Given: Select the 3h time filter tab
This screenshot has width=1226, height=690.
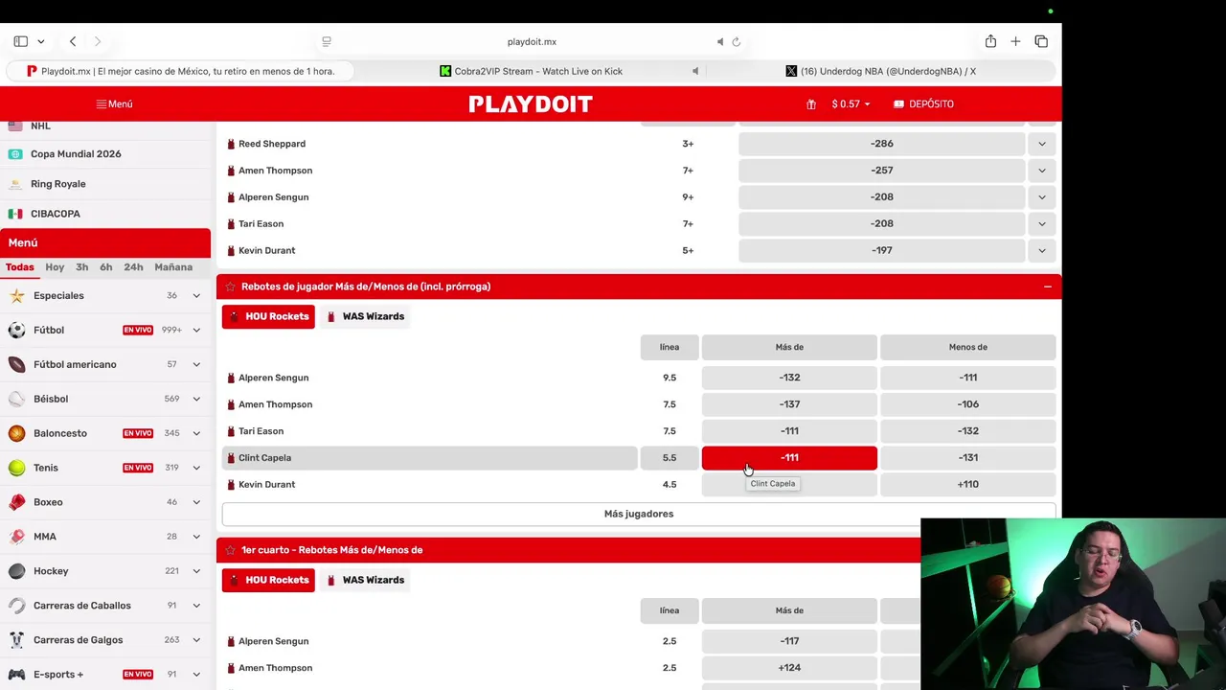Looking at the screenshot, I should [x=82, y=267].
